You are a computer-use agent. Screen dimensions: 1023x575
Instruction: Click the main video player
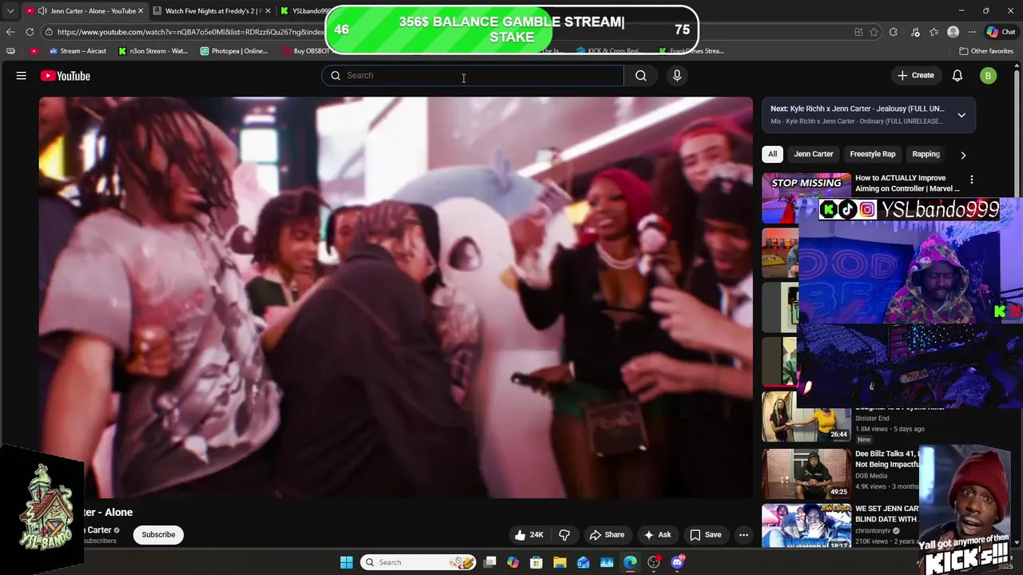396,298
